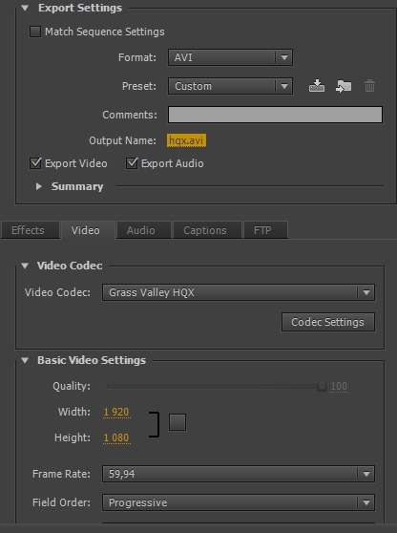The image size is (397, 533).
Task: Click the Quality slider handle
Action: point(322,386)
